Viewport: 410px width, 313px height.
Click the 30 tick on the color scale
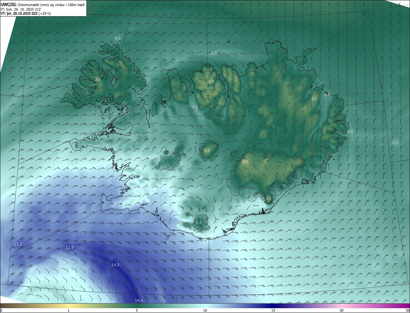click(x=341, y=310)
